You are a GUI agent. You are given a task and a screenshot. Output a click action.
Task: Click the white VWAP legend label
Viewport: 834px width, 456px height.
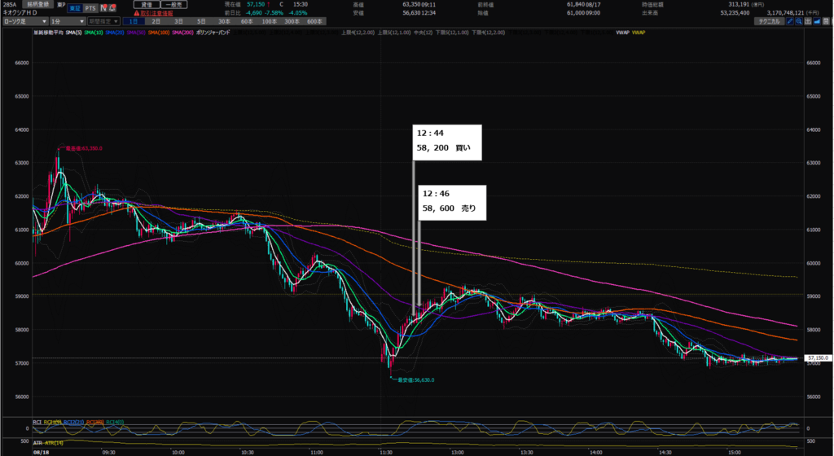tap(622, 33)
